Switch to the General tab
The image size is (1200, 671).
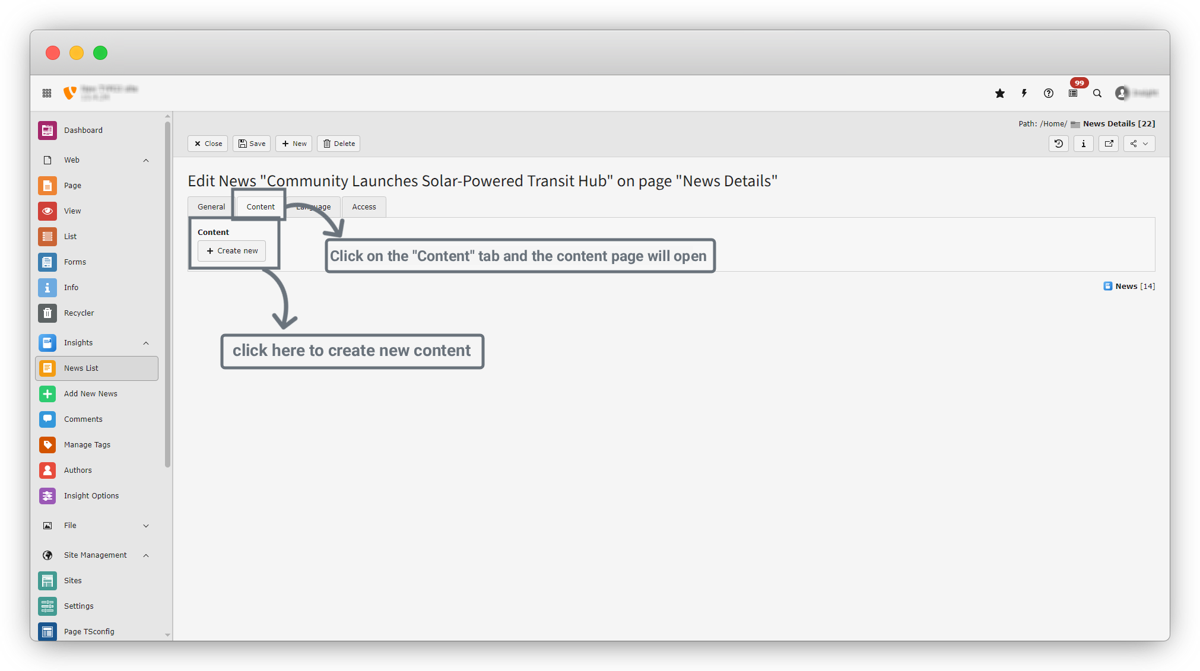pos(211,207)
